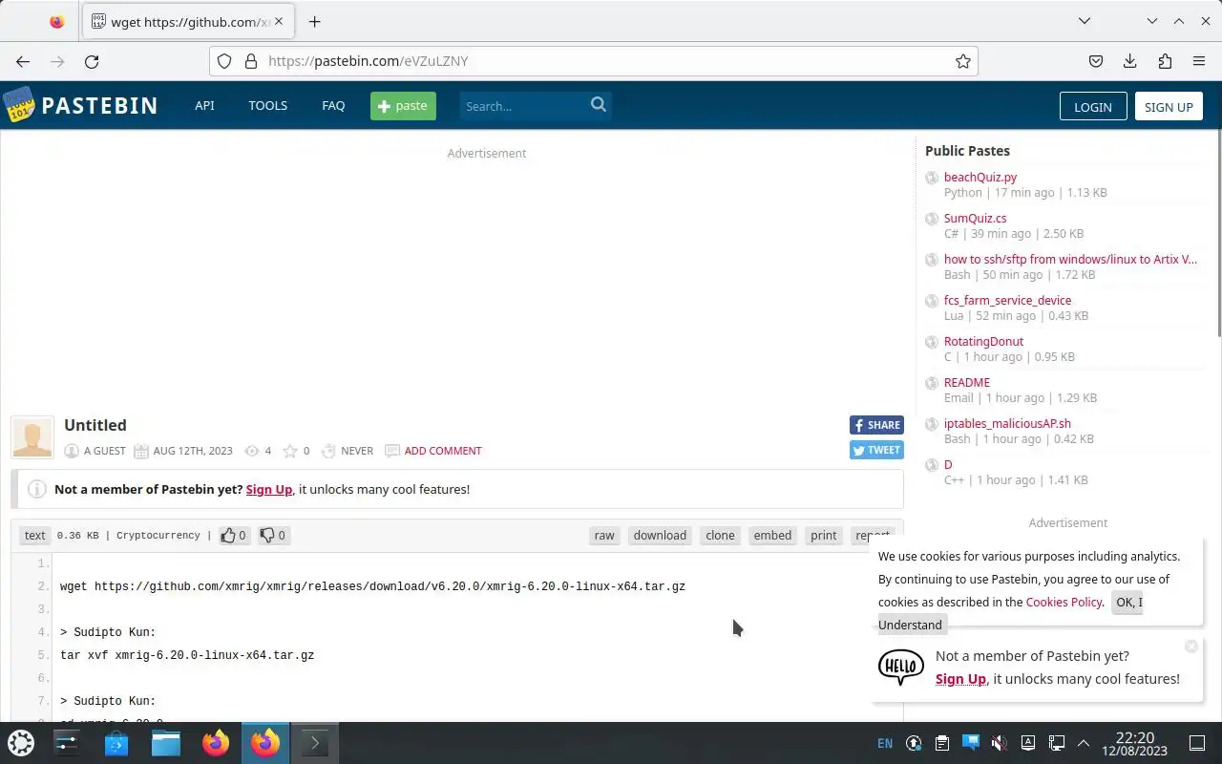This screenshot has height=764, width=1222.
Task: Click the muted volume tray icon
Action: [999, 743]
